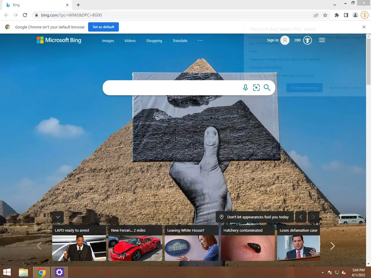Show previous homepage image
This screenshot has height=278, width=371.
[301, 217]
